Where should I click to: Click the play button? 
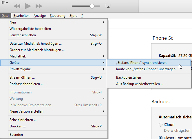coord(28,6)
